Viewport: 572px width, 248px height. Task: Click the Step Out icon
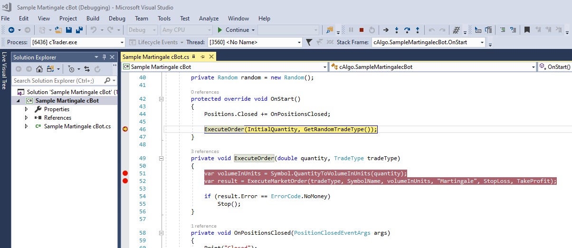tap(418, 30)
